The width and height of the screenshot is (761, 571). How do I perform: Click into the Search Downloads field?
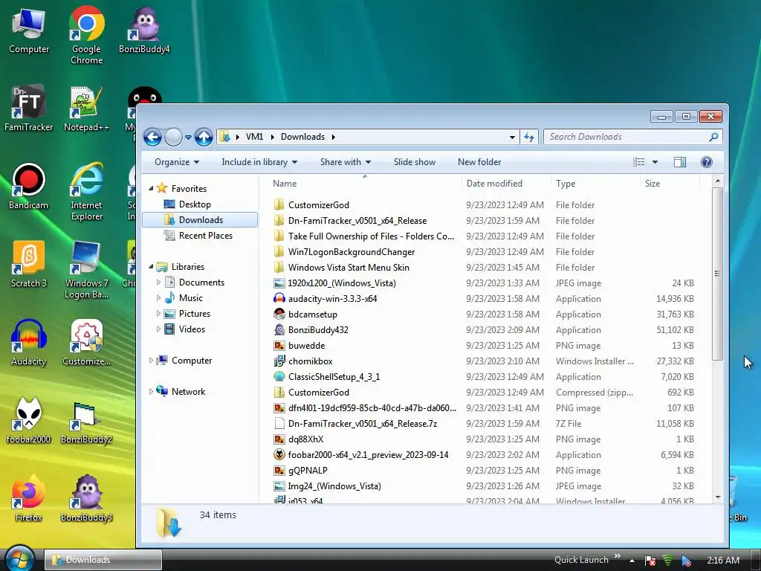pos(626,137)
